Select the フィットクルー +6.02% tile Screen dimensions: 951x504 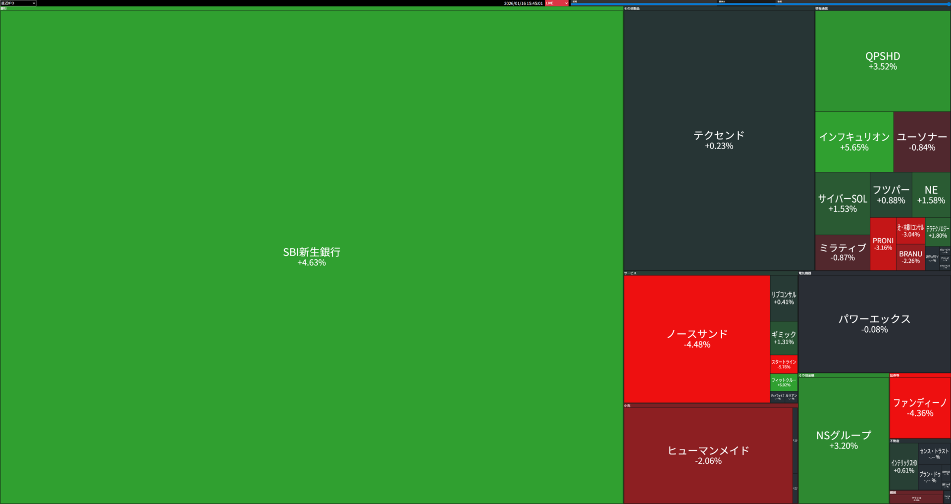(784, 382)
